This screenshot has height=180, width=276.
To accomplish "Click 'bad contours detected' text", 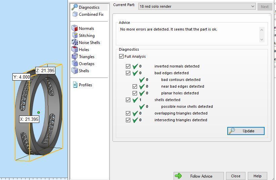I will coord(181,80).
